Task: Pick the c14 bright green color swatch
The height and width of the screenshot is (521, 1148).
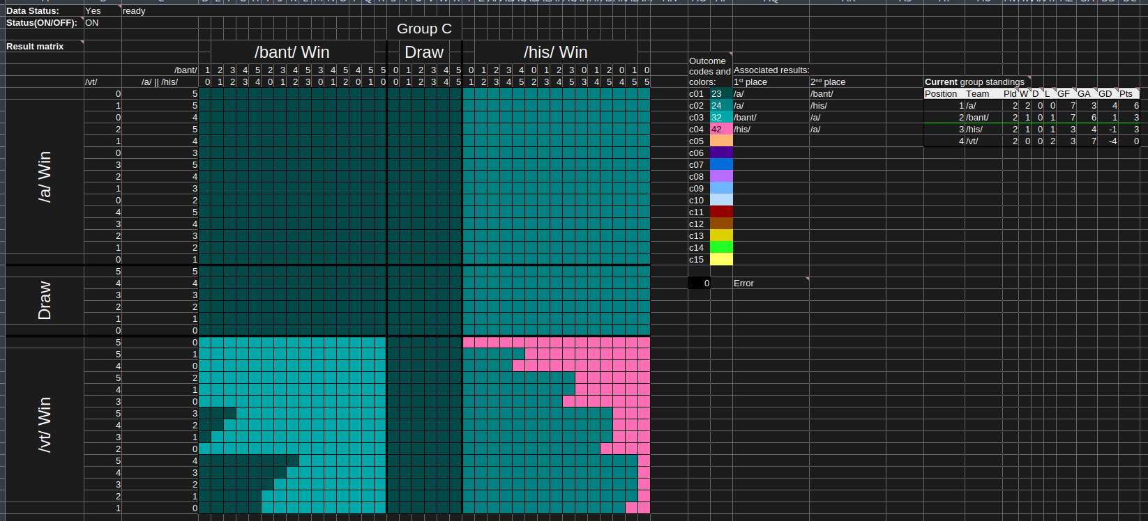Action: point(721,248)
